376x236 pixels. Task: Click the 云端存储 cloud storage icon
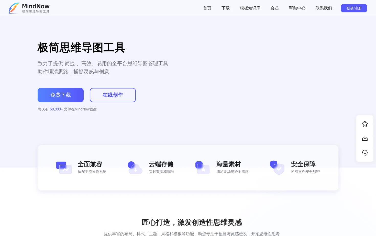135,168
